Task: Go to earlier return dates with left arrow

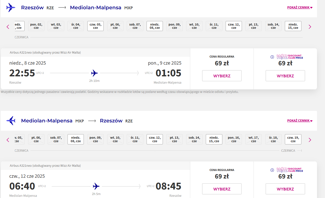Action: pos(8,140)
